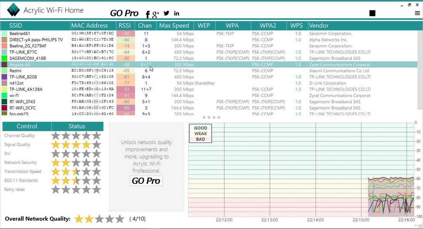Click the GO Pro link in the header
The image size is (423, 229).
point(124,13)
